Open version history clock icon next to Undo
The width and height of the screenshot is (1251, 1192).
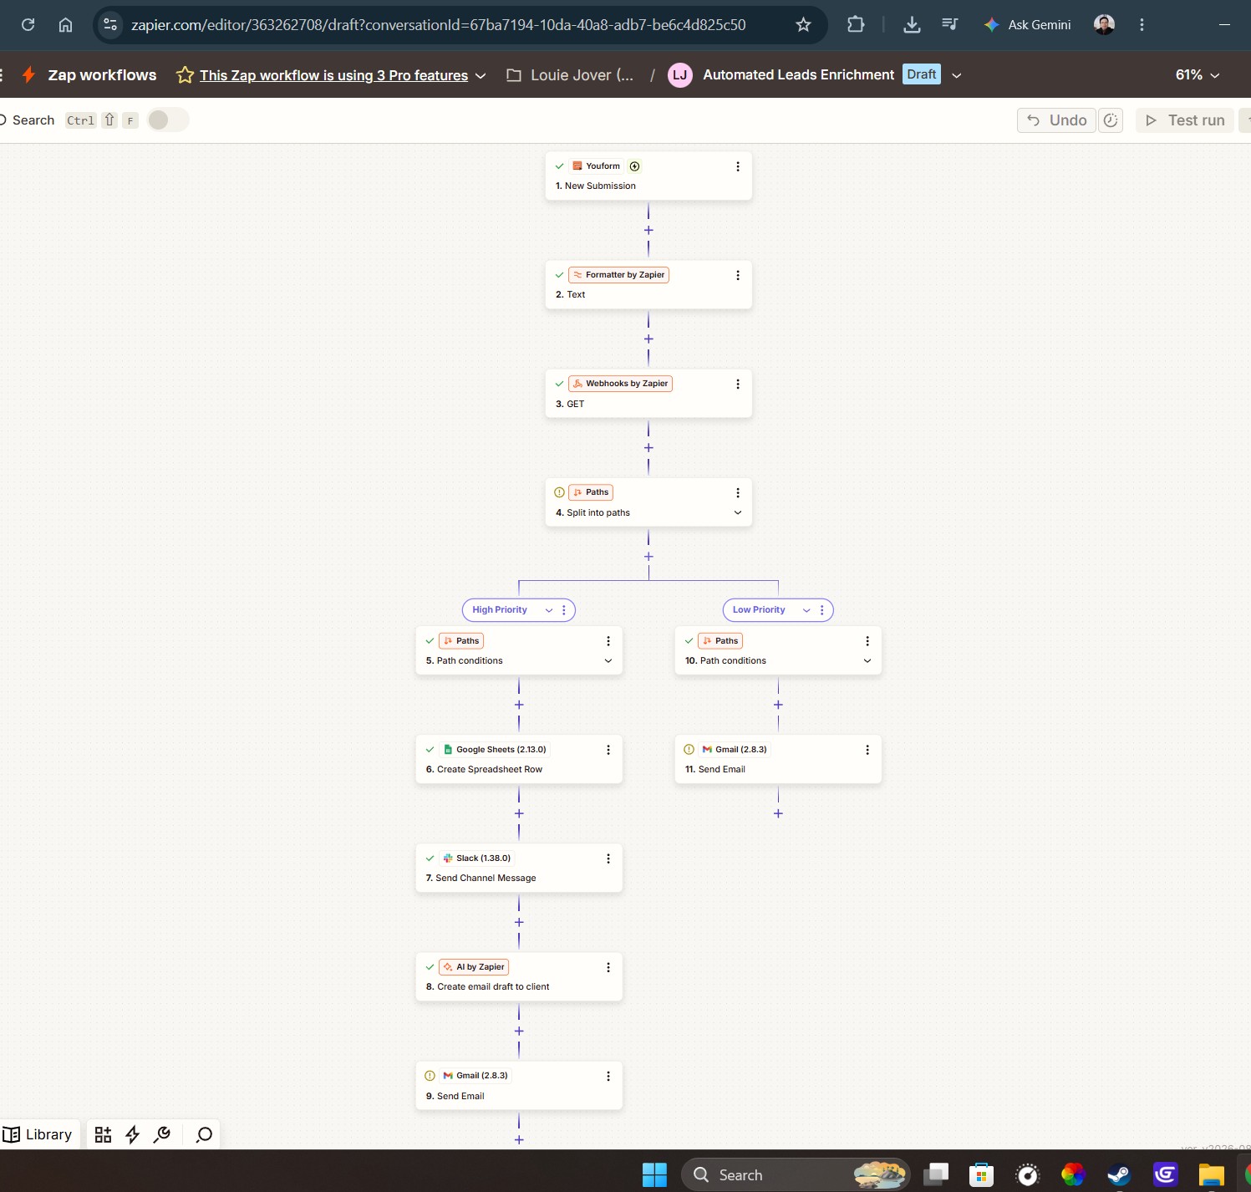click(1111, 120)
